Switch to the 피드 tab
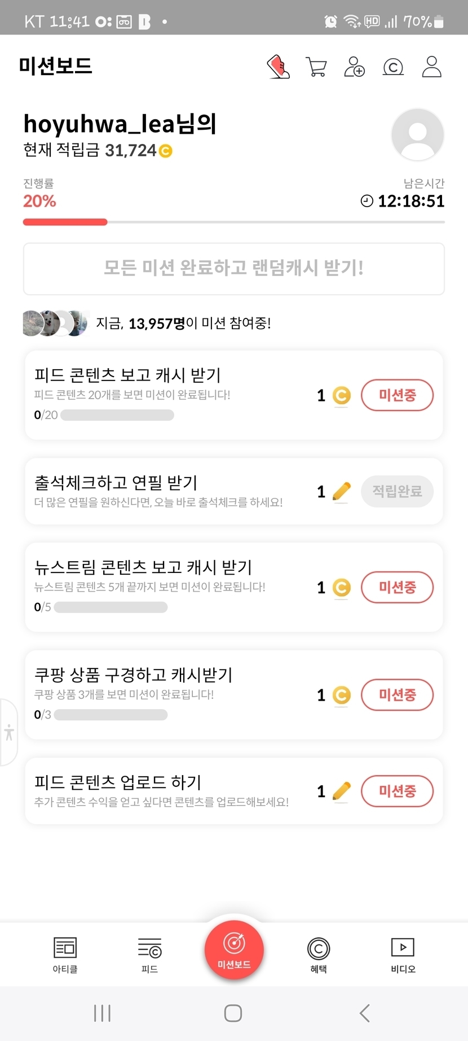 [x=149, y=955]
